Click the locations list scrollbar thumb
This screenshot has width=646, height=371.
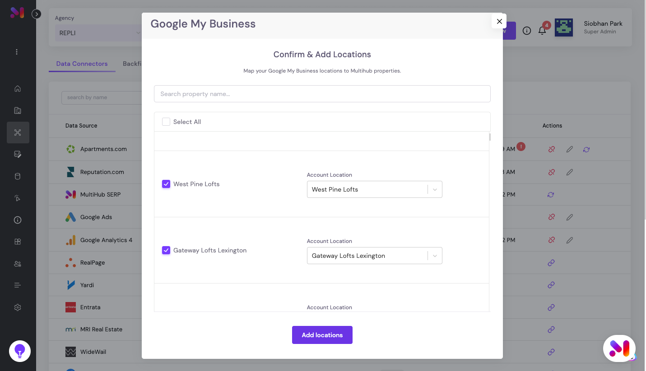(490, 137)
